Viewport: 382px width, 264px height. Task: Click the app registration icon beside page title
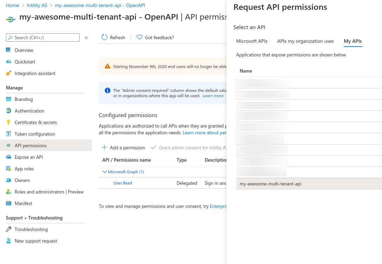click(x=11, y=19)
